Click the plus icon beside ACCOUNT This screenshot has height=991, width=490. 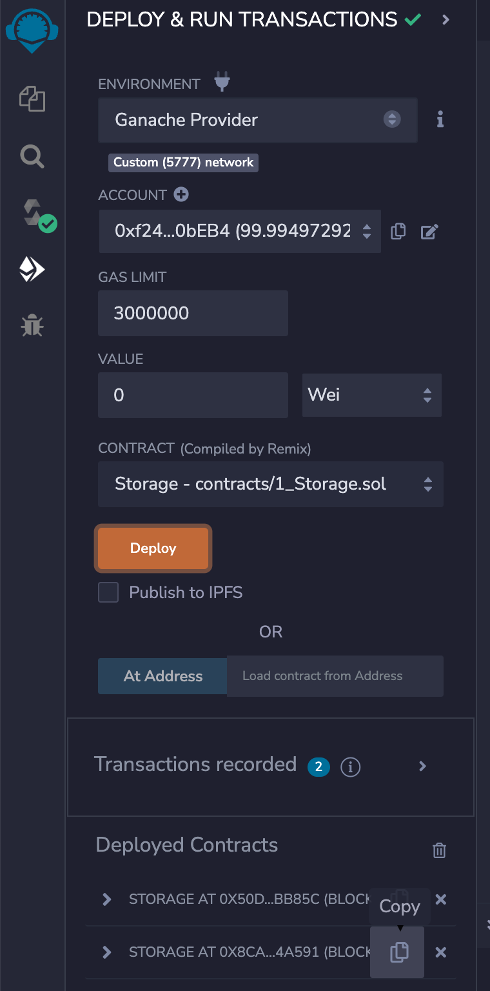coord(181,194)
